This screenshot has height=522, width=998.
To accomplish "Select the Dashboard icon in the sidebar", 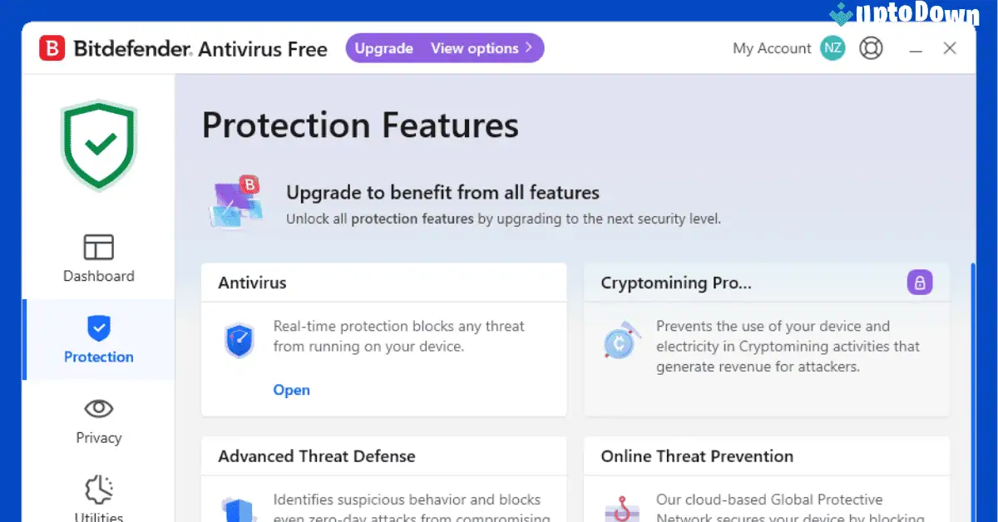I will click(98, 247).
